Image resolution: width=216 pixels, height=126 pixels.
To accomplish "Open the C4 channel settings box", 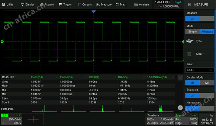I will [11, 119].
